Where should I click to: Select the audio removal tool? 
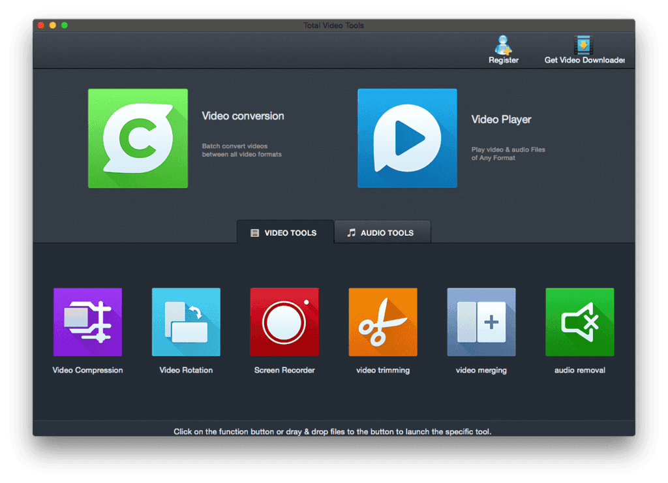[x=579, y=320]
